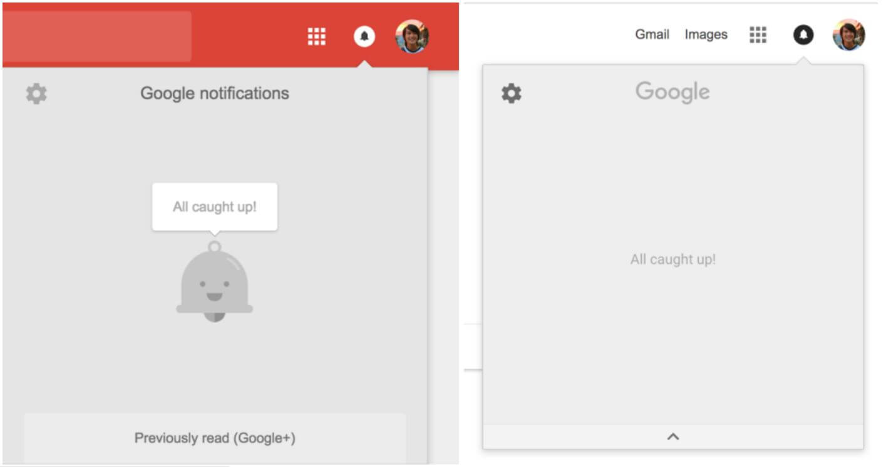Image resolution: width=886 pixels, height=467 pixels.
Task: Click the profile avatar beside the black bell
Action: pos(848,35)
